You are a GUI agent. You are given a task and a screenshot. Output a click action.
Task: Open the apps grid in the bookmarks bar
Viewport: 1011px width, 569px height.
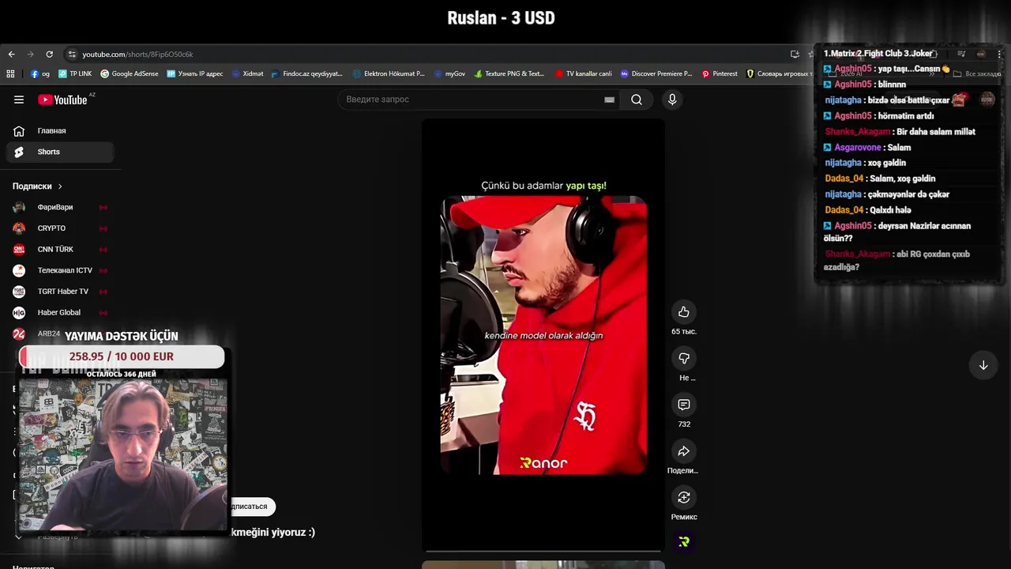(10, 73)
